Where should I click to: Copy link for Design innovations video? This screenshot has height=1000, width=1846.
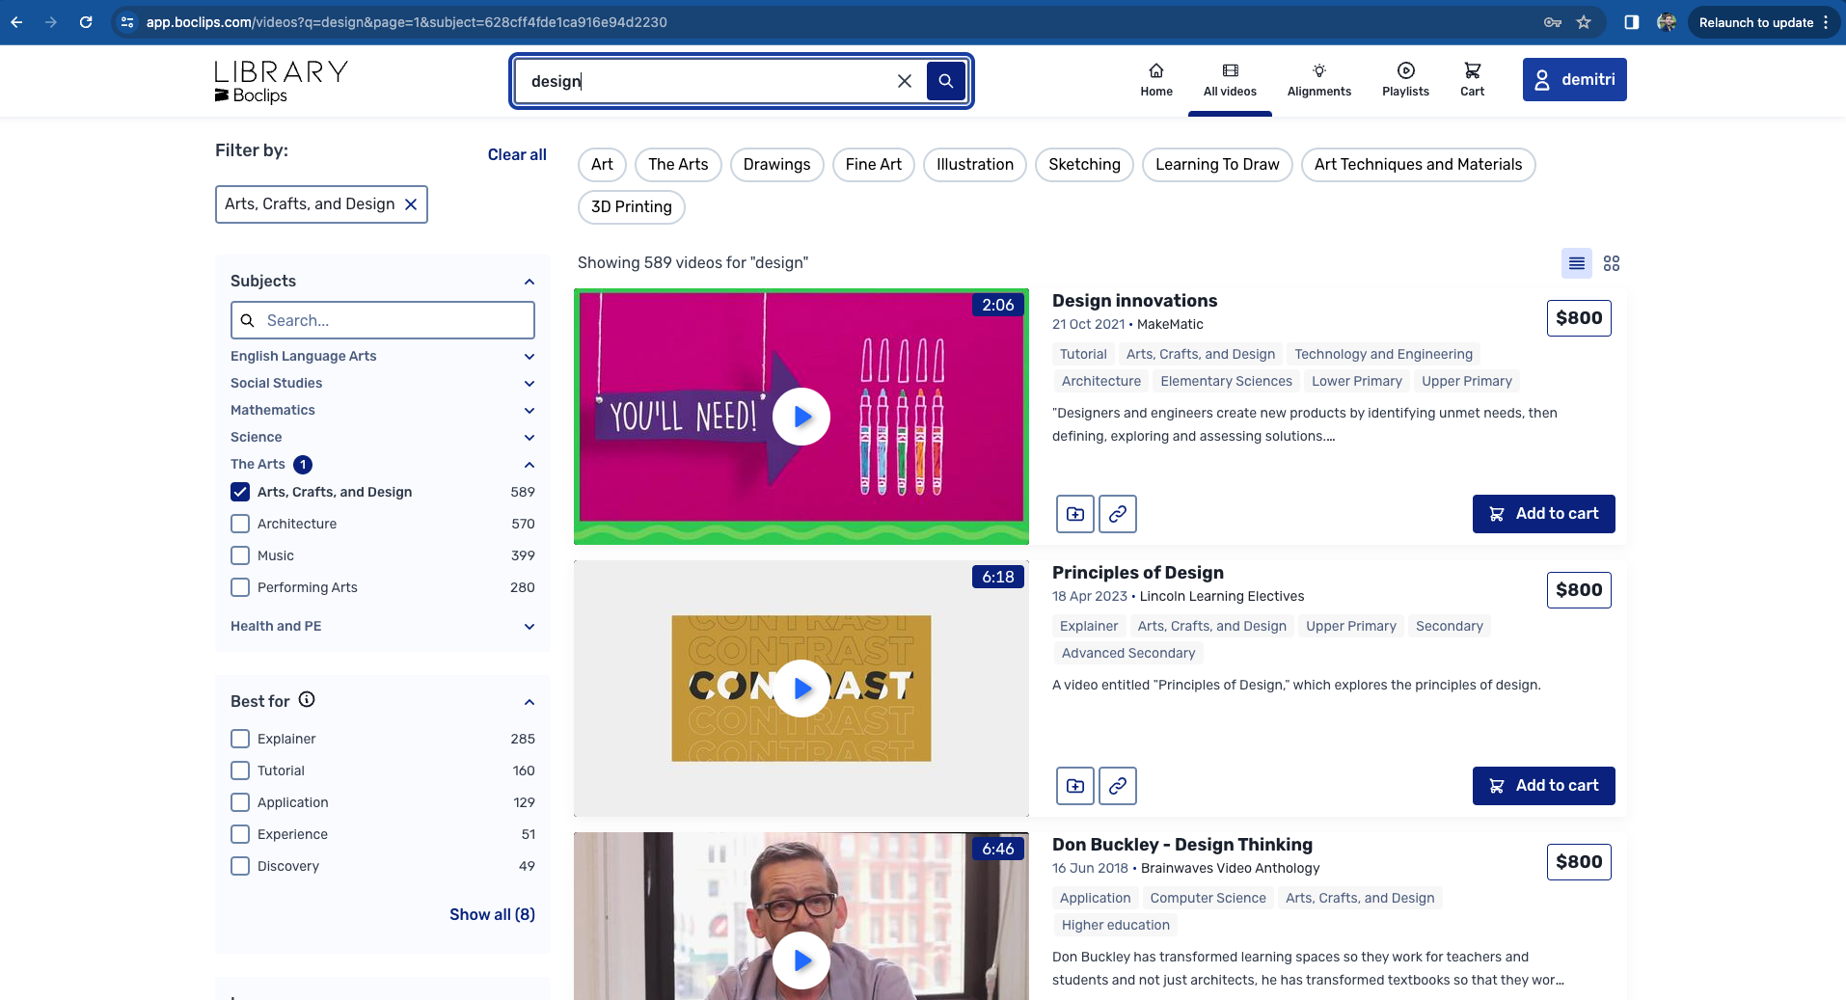(1117, 514)
